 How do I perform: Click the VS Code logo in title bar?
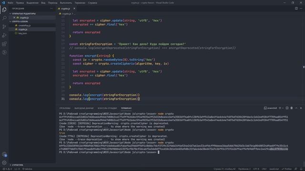(3, 3)
